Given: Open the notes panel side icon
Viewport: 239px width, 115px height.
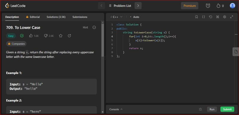Looking at the screenshot, I should point(236,52).
